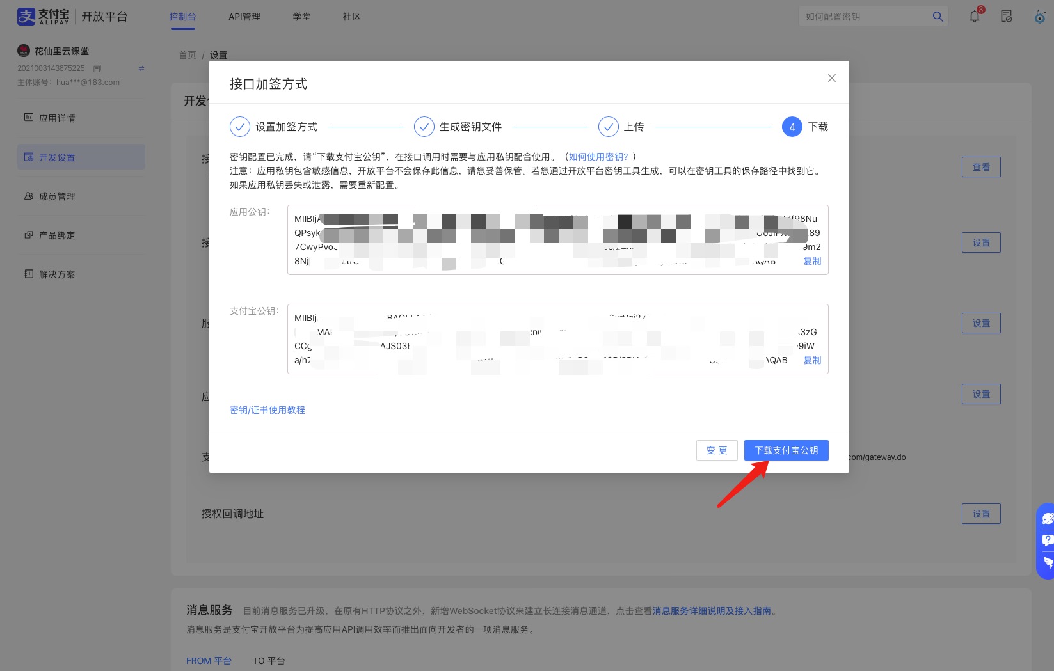Click the robot assistant icon at top right

1041,17
